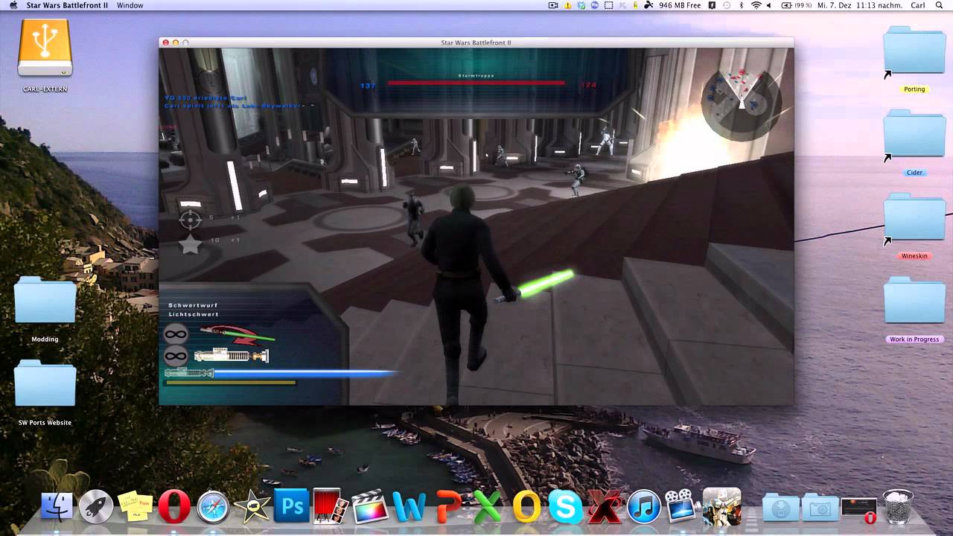Open Spotlight search magnifier
The image size is (953, 536).
coord(940,5)
